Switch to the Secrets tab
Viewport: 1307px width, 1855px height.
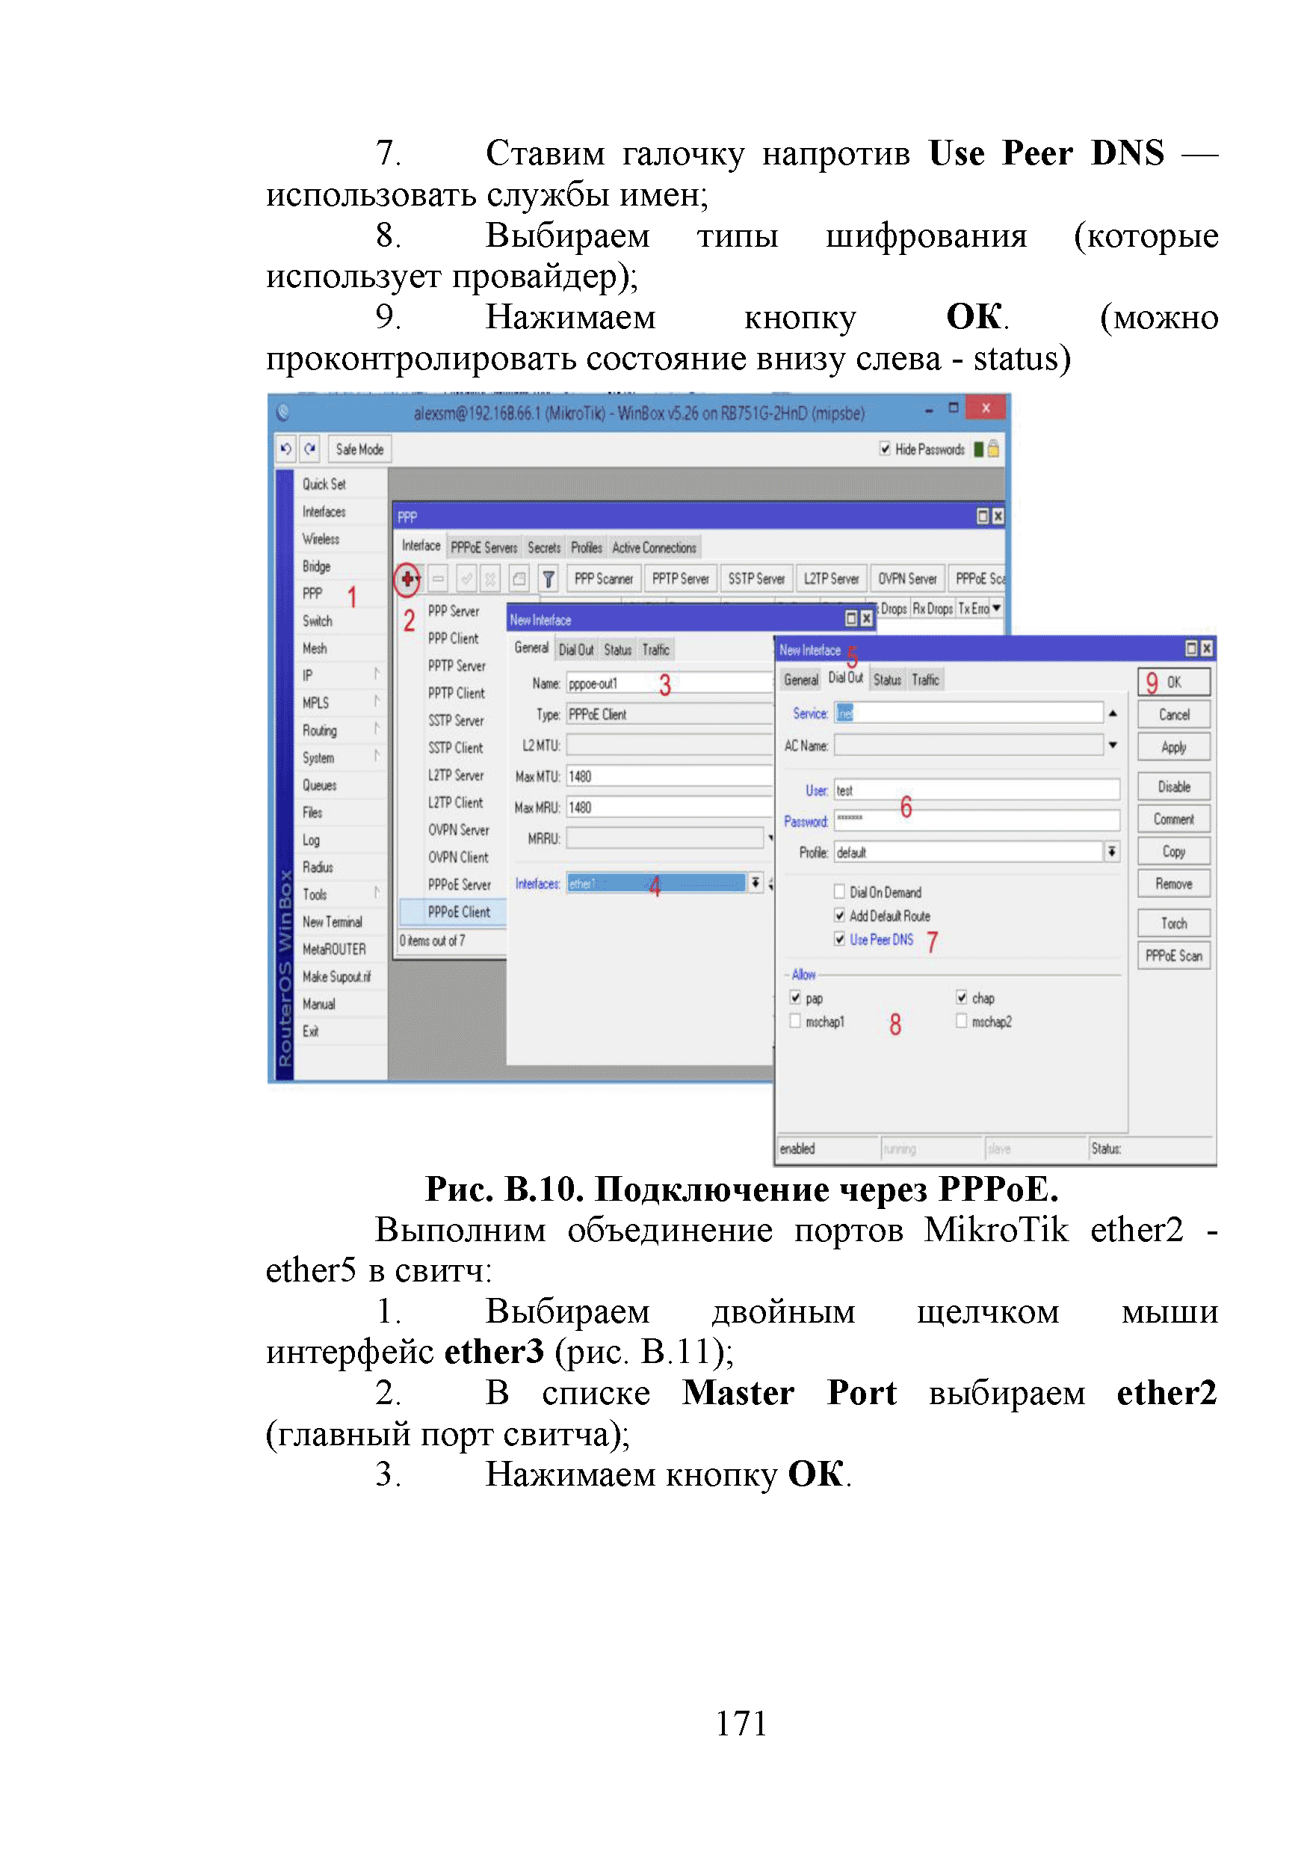pyautogui.click(x=545, y=548)
